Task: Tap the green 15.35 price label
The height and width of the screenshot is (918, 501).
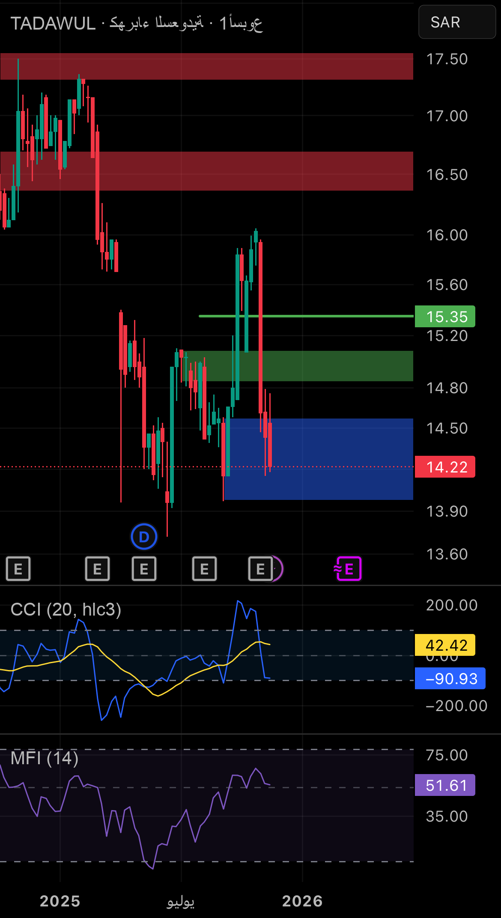Action: (x=445, y=317)
